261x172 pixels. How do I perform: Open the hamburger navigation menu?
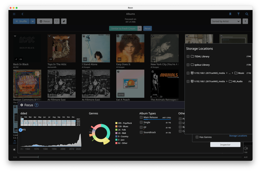14,14
